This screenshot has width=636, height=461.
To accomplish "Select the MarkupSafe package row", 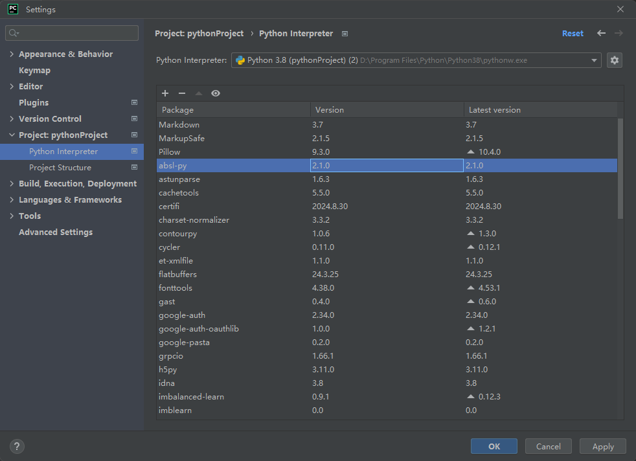I will 387,139.
